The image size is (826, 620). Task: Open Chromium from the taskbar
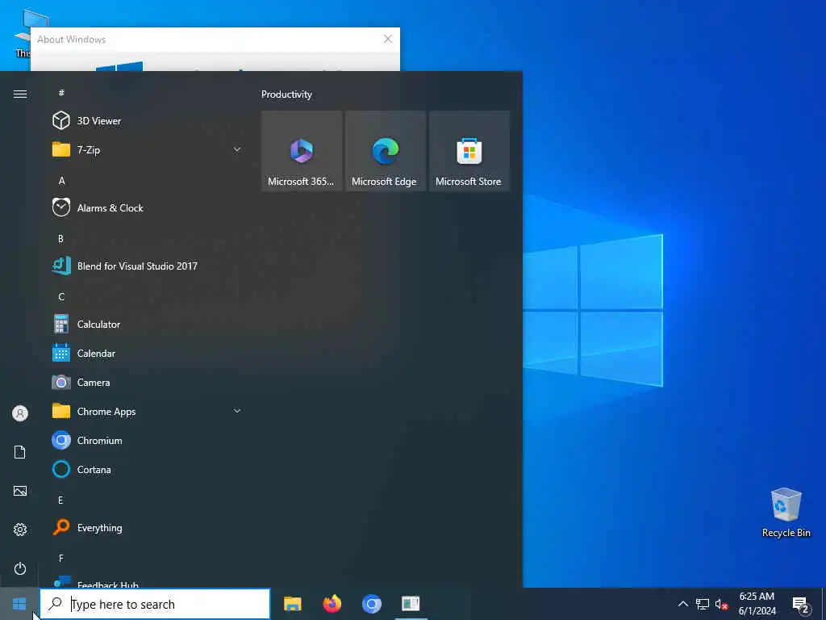point(371,604)
